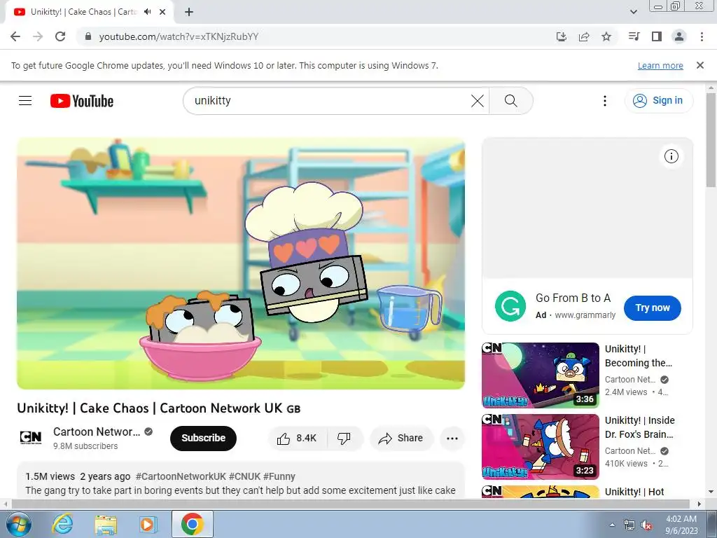Sign in to YouTube account
This screenshot has width=717, height=538.
(658, 101)
